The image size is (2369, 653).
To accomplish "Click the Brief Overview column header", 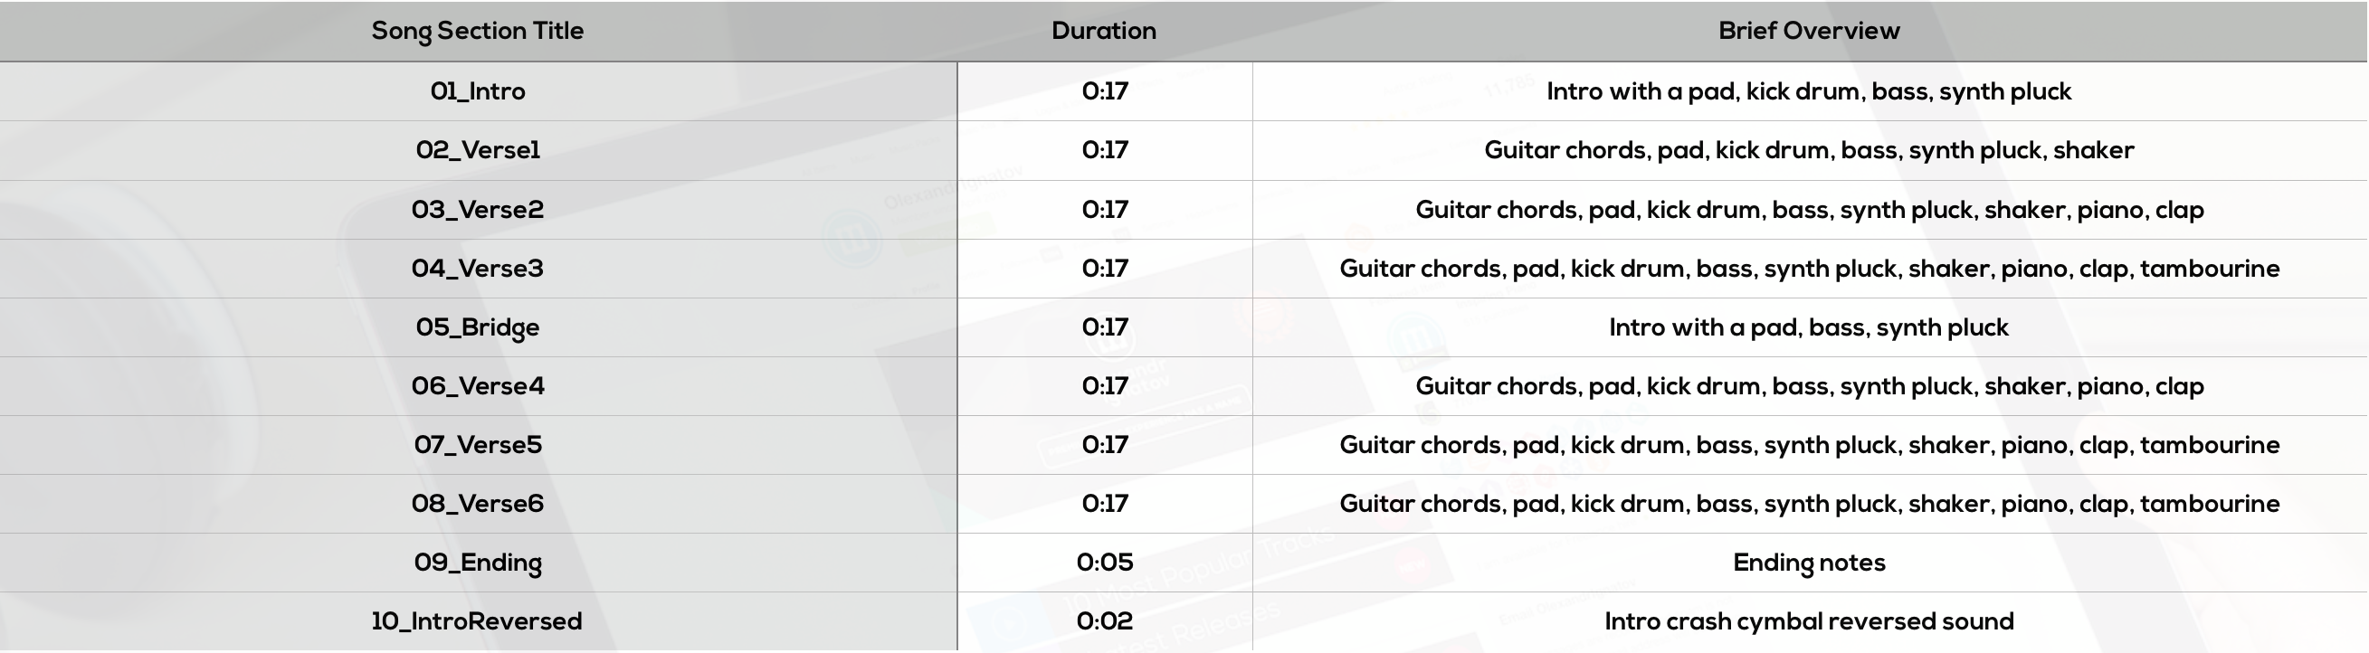I will click(x=1809, y=31).
